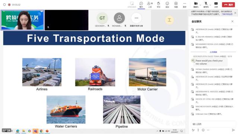
Task: Toggle the camera on or off
Action: [x=196, y=4]
